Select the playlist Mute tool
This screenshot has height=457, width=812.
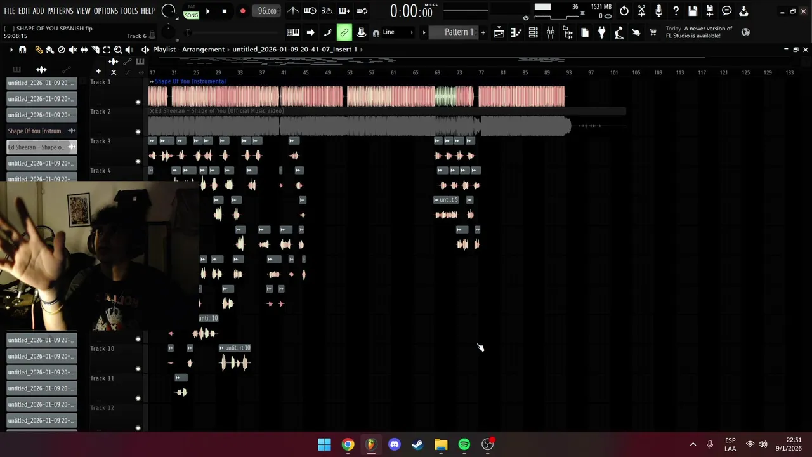pos(73,50)
